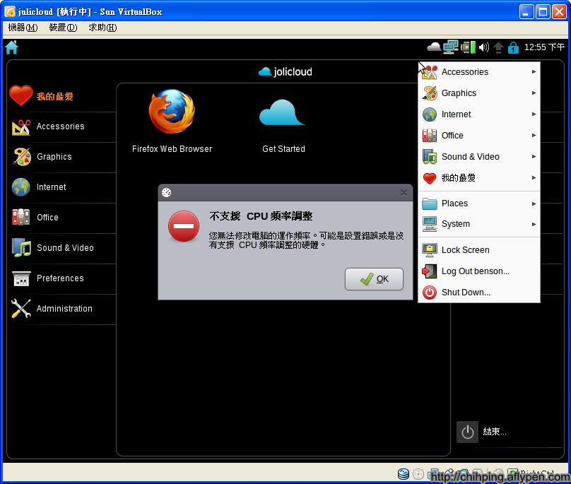The width and height of the screenshot is (571, 484).
Task: Click the Jolicloud home icon
Action: 11,47
